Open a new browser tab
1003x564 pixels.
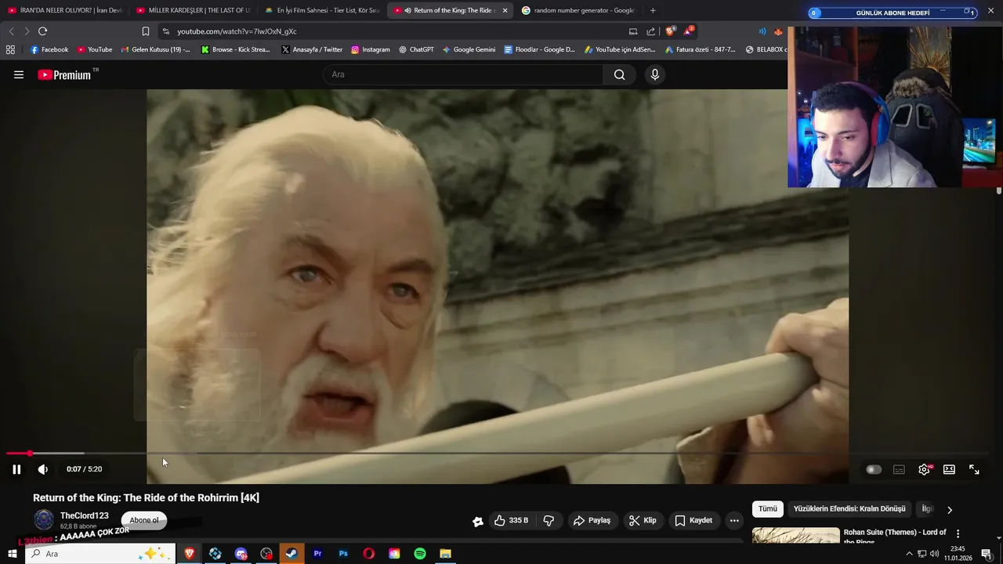coord(653,10)
